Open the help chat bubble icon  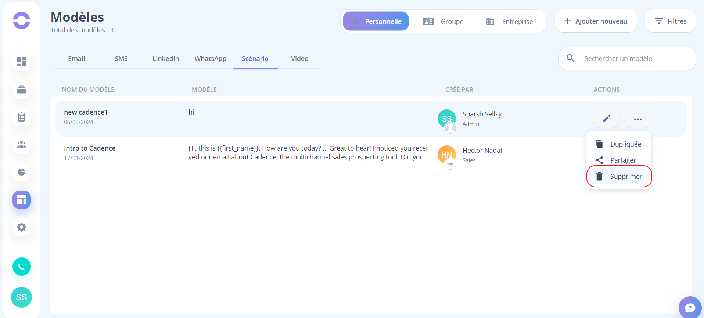690,307
